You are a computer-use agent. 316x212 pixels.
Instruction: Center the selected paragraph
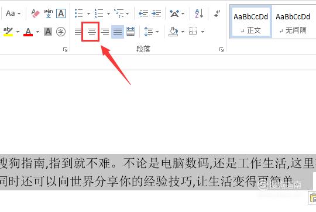[x=92, y=32]
